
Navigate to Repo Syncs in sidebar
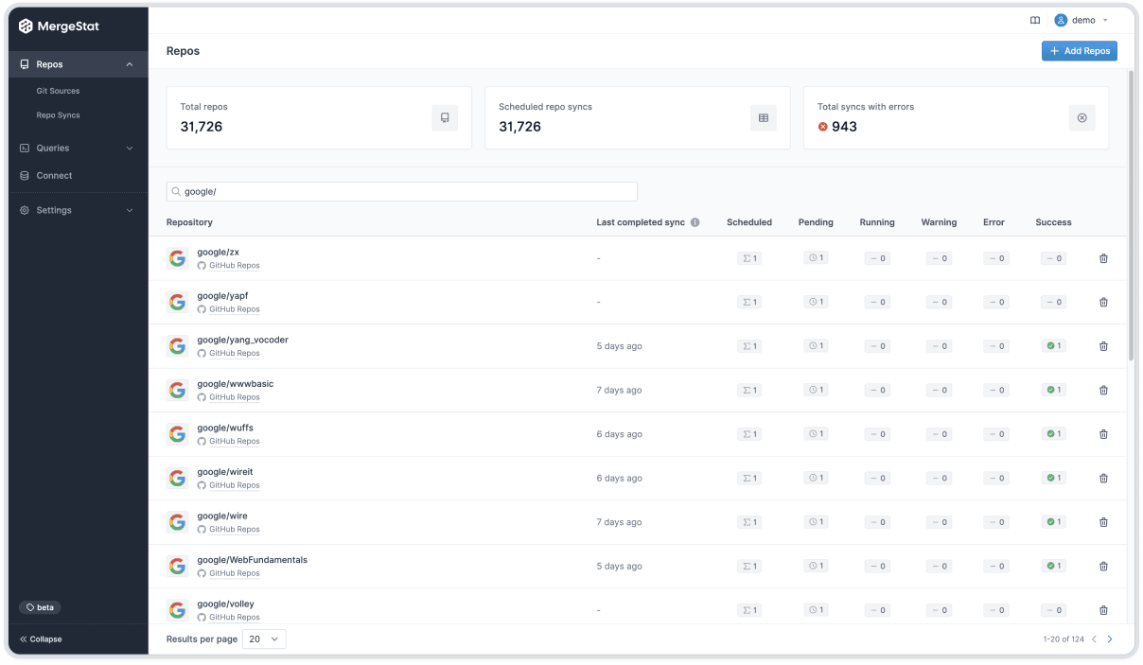58,115
